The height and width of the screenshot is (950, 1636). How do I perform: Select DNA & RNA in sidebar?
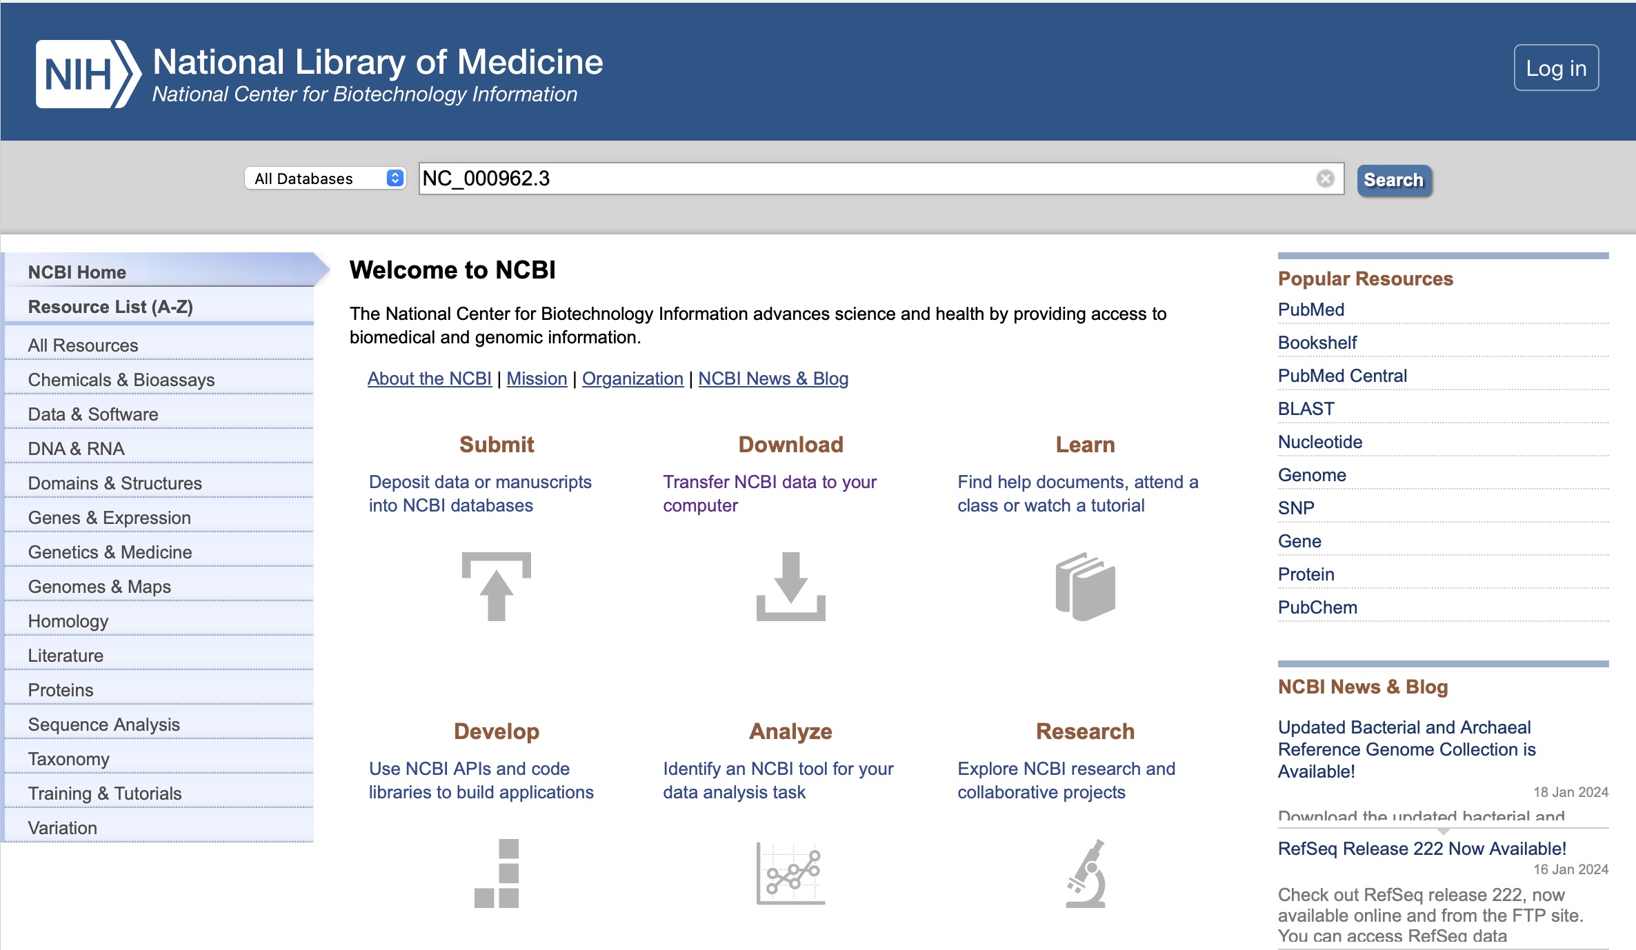pyautogui.click(x=76, y=449)
